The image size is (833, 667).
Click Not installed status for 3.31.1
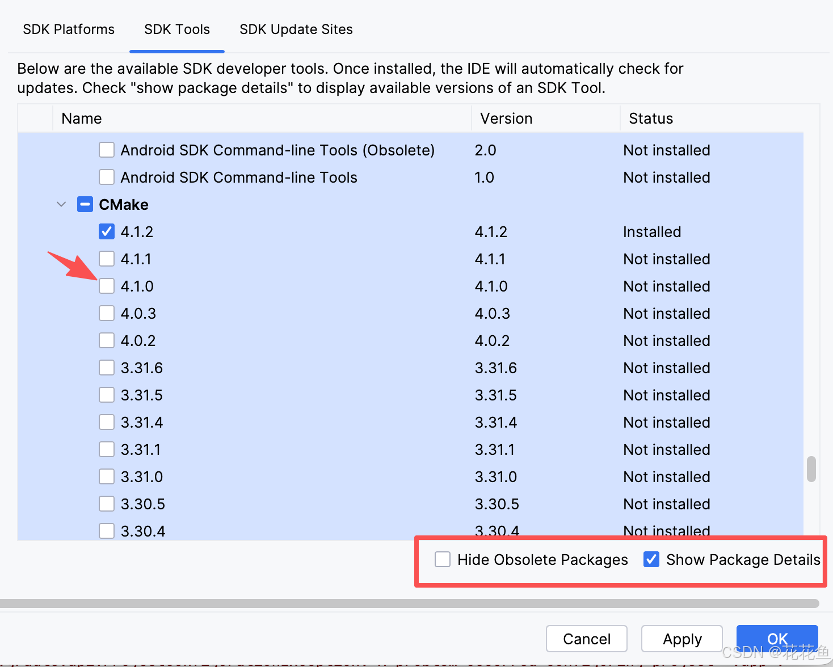click(x=667, y=450)
